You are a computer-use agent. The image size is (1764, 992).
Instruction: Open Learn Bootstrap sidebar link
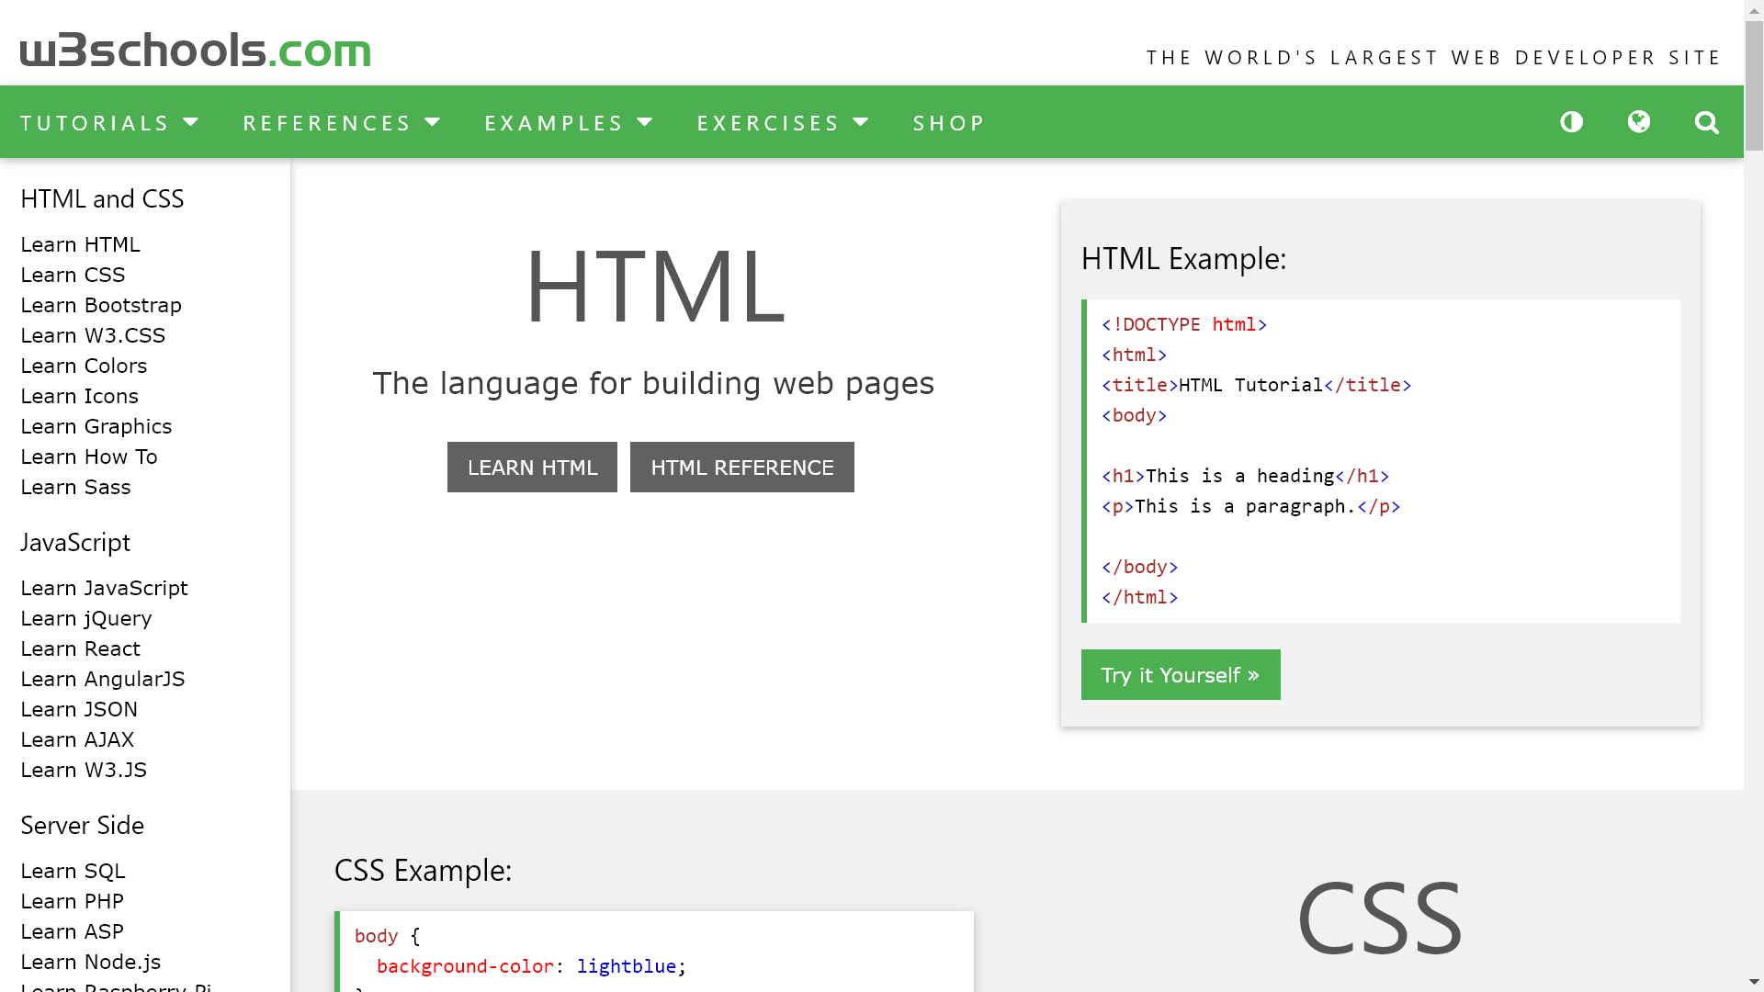click(x=101, y=305)
